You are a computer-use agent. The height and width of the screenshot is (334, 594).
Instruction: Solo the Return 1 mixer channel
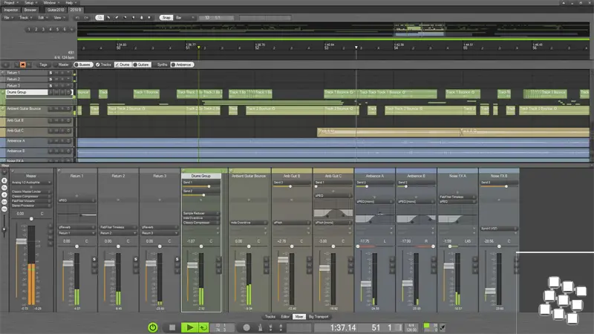pos(94,258)
